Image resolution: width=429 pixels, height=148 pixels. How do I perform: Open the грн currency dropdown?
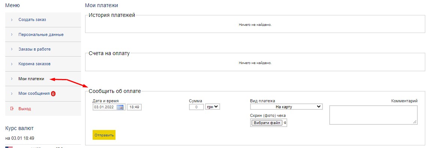(213, 107)
